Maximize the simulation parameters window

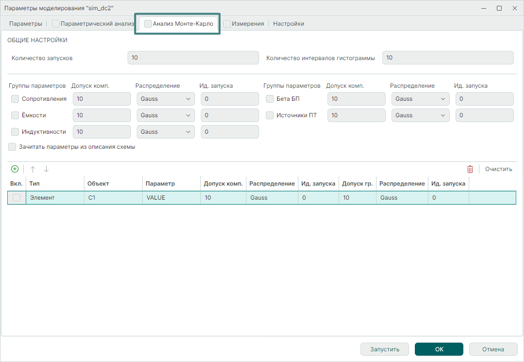coord(499,8)
